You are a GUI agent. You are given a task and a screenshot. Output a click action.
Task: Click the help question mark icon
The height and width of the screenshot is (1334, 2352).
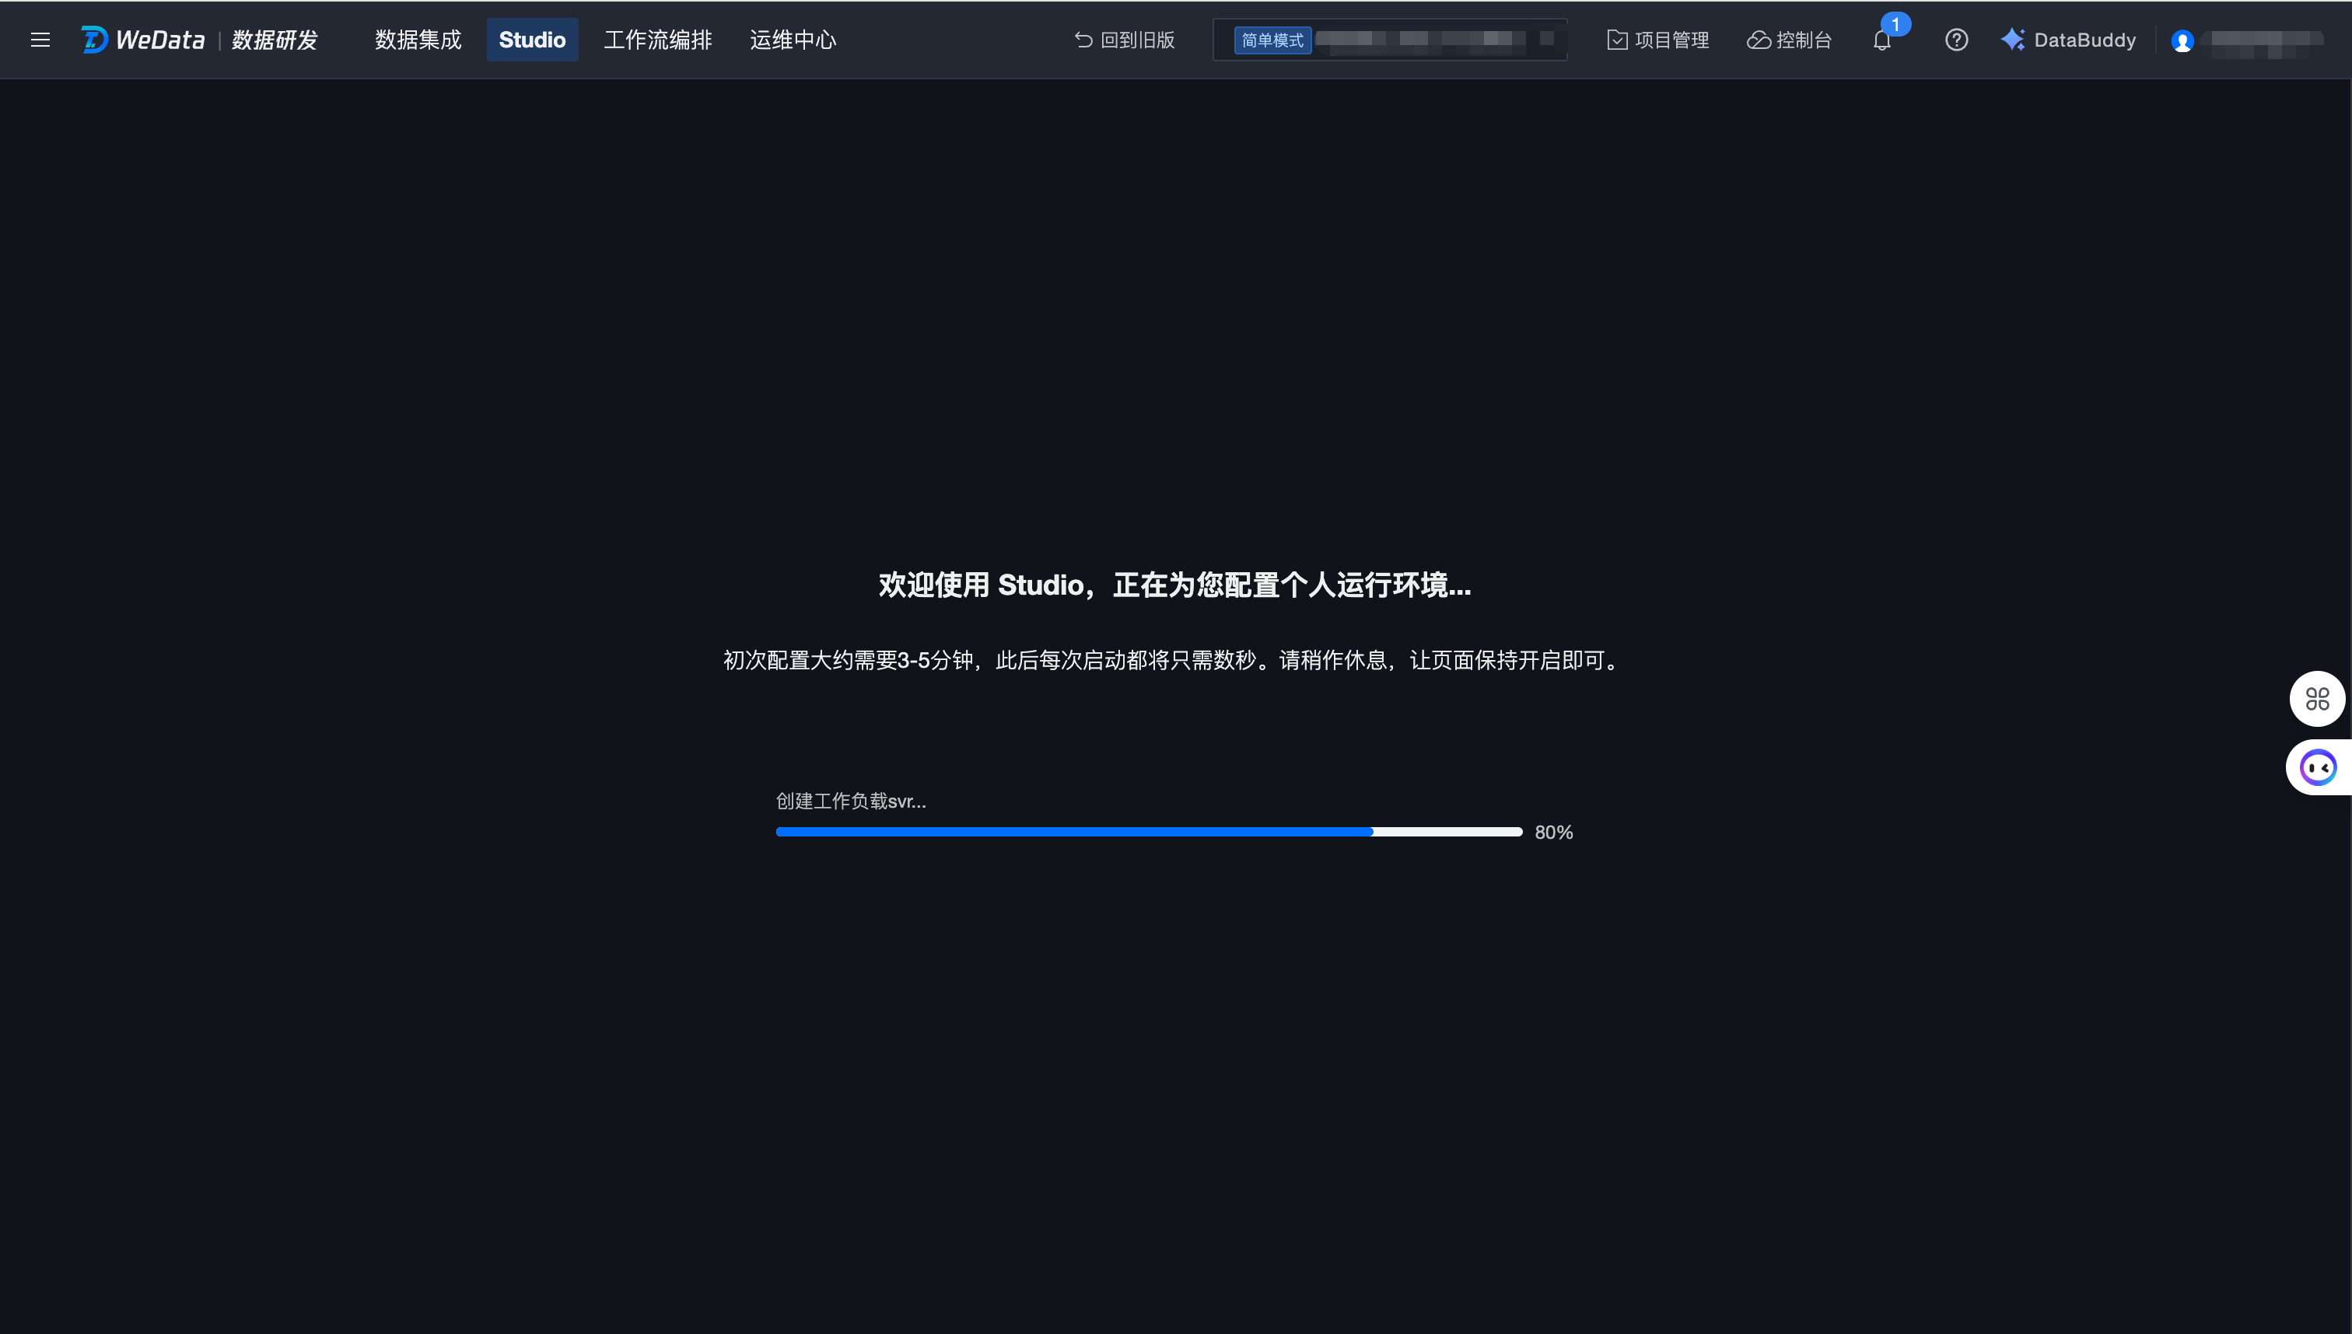click(1956, 40)
